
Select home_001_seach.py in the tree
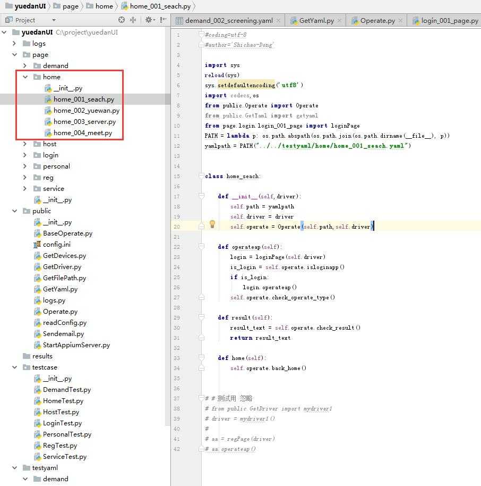pos(80,99)
